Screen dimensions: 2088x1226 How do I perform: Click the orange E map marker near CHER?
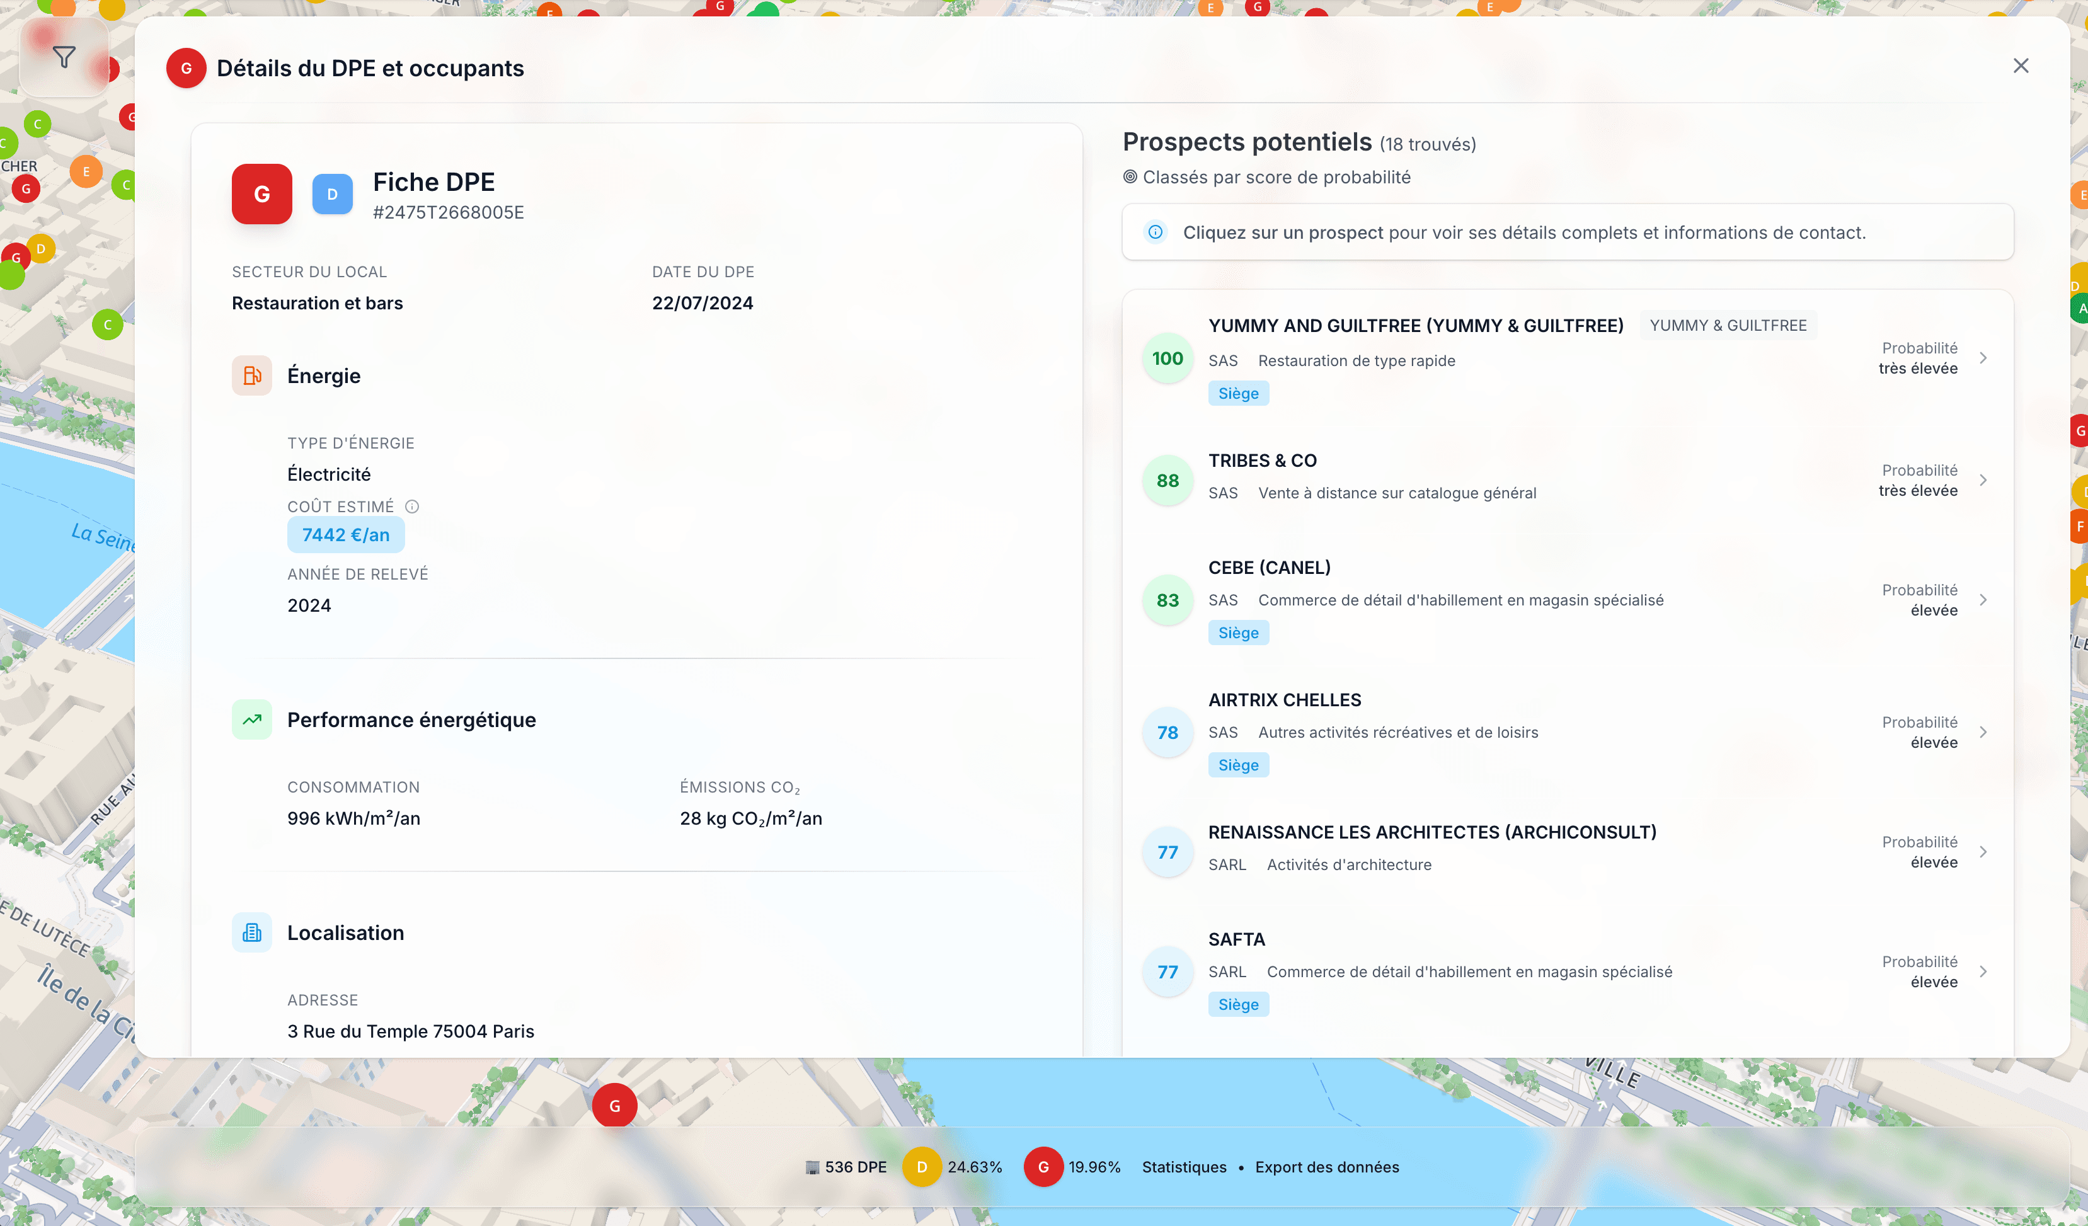[x=86, y=171]
